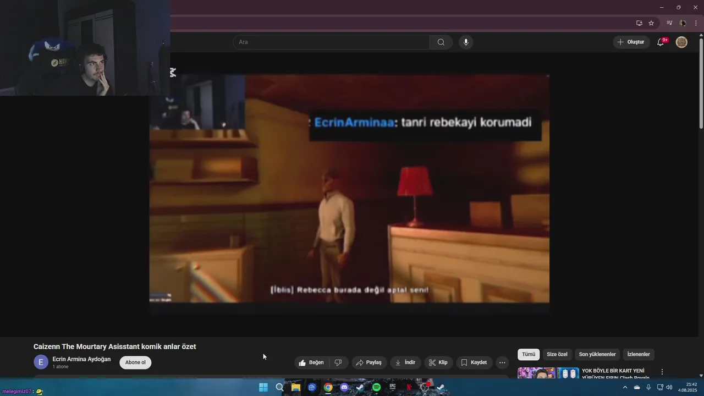The width and height of the screenshot is (704, 396).
Task: Open Discord from taskbar
Action: pyautogui.click(x=344, y=387)
